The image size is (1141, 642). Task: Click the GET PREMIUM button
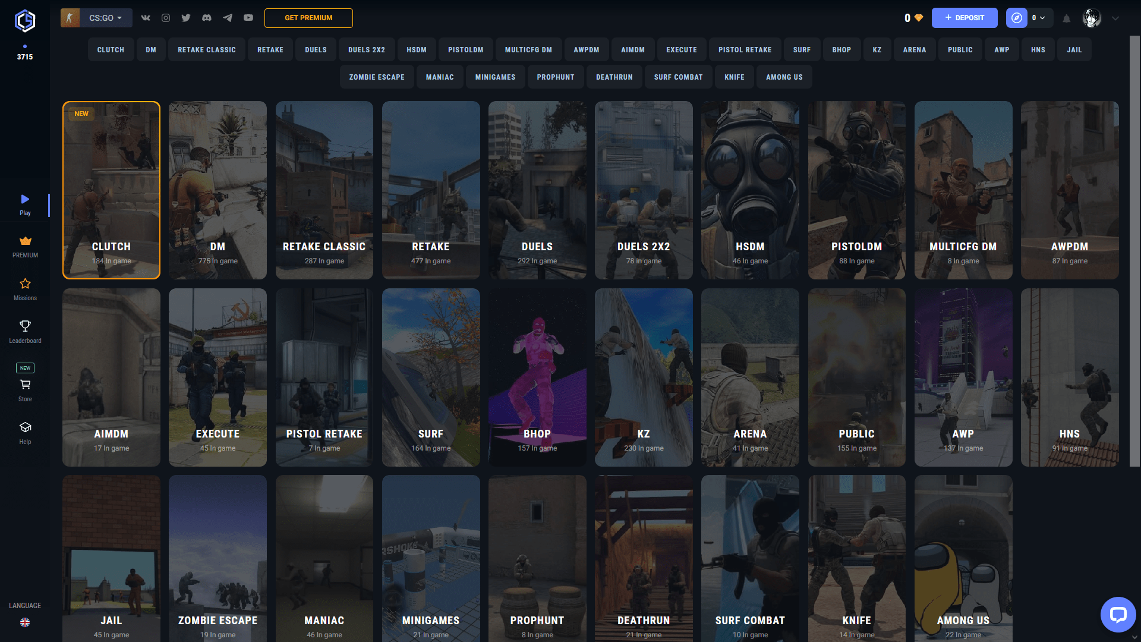pos(308,18)
